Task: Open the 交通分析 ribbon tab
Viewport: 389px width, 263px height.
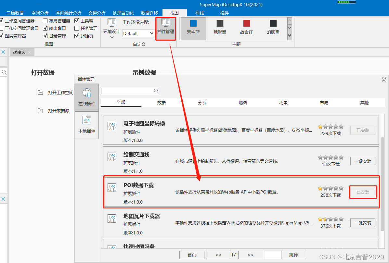Action: [97, 13]
